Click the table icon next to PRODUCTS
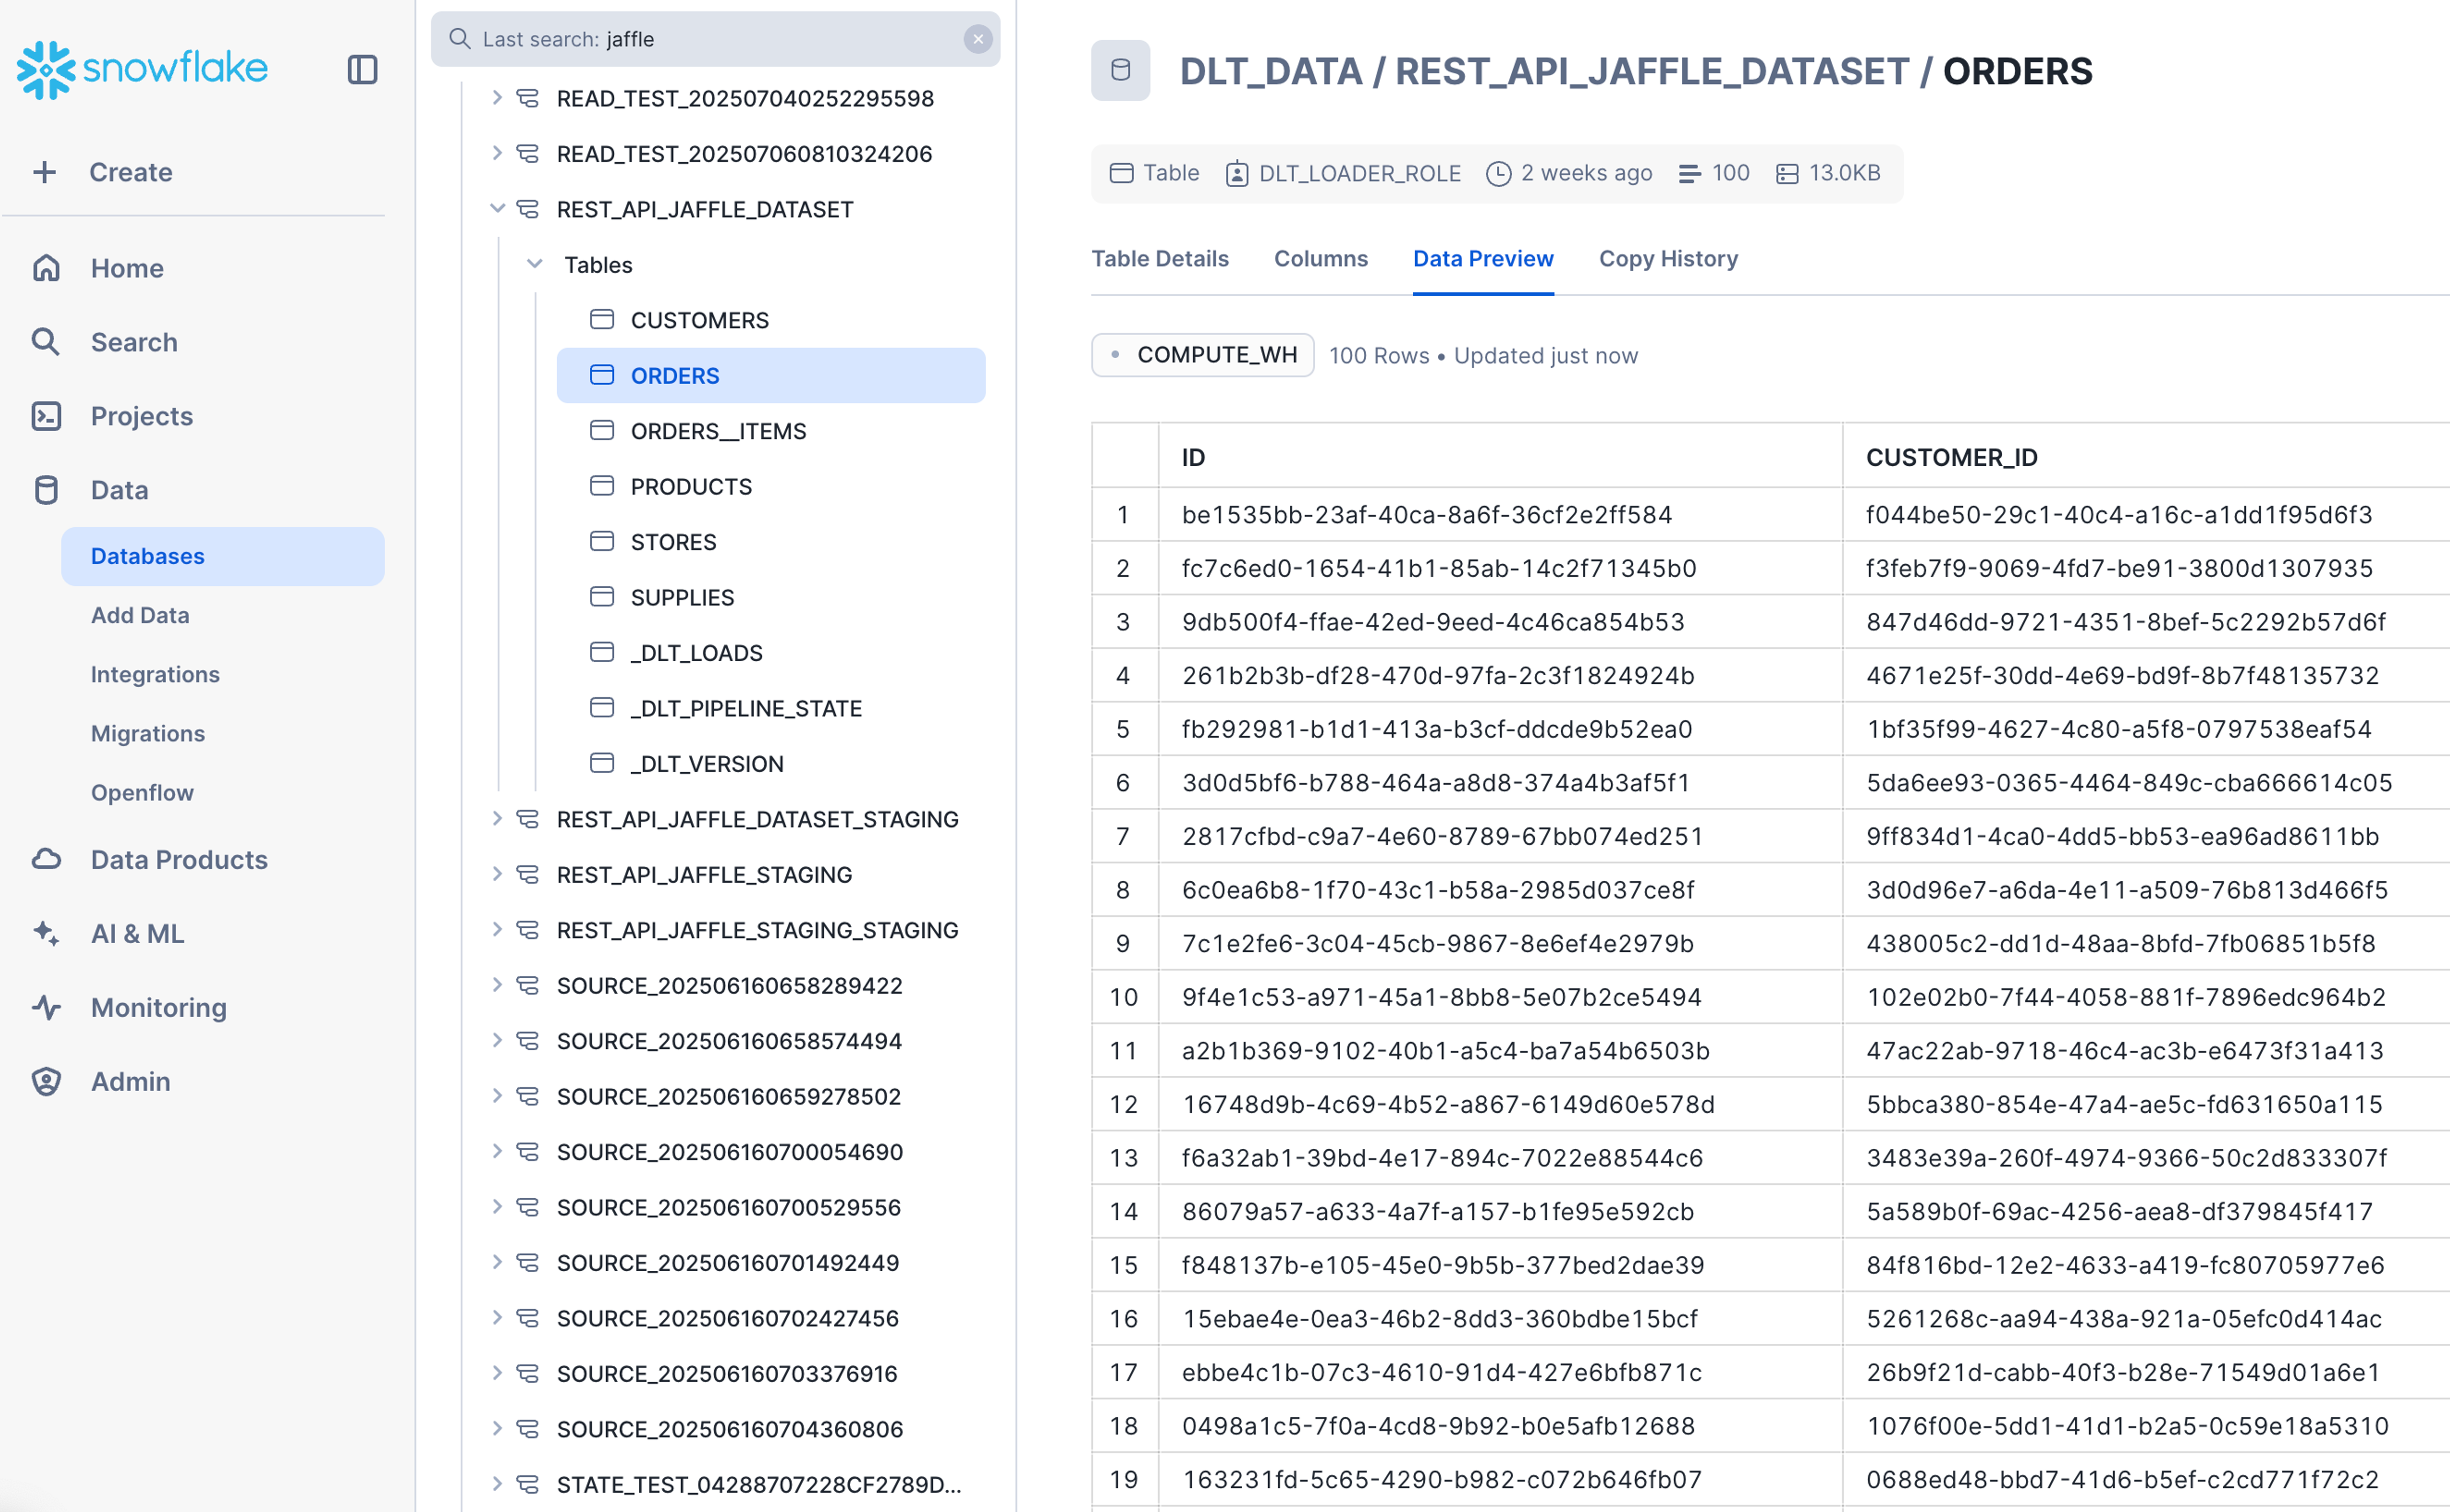This screenshot has height=1512, width=2450. click(602, 486)
